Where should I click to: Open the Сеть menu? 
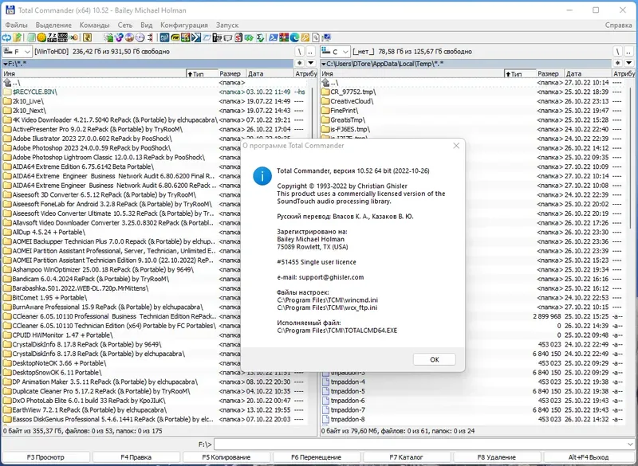point(125,25)
